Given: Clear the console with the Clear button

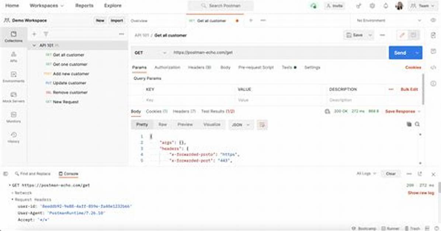Looking at the screenshot, I should pyautogui.click(x=390, y=174).
